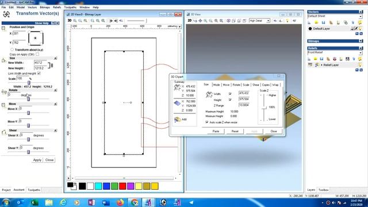Click the Close button in 3D Clipart
Viewport: 368px width, 207px height.
pos(274,131)
